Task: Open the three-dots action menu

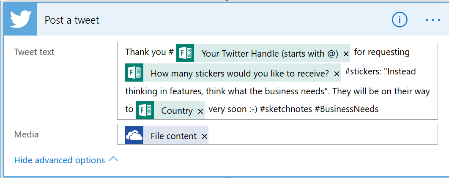Action: pyautogui.click(x=433, y=20)
